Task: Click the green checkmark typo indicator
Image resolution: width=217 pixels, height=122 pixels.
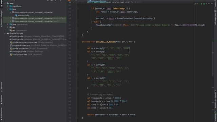Action: click(205, 4)
